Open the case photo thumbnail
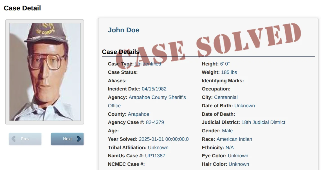The width and height of the screenshot is (321, 170). [45, 72]
